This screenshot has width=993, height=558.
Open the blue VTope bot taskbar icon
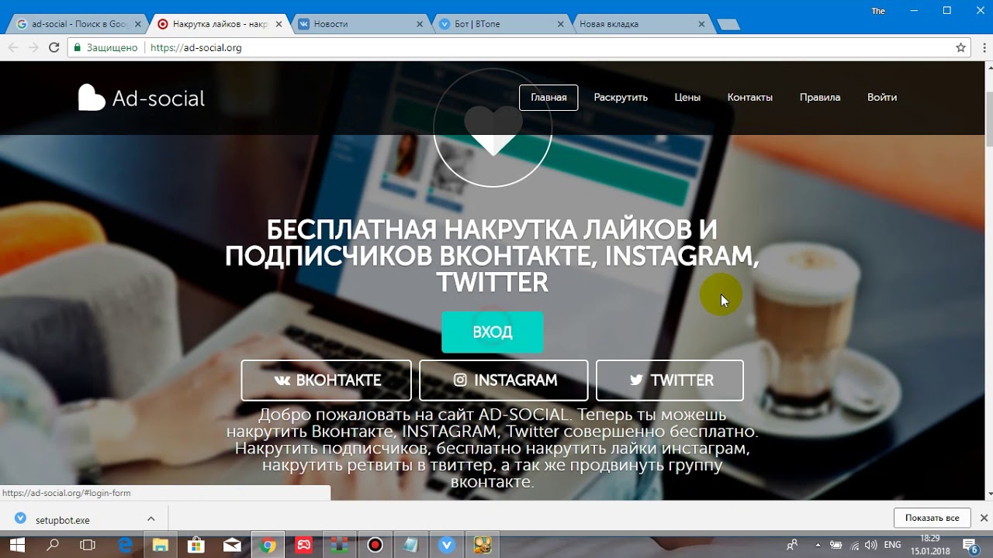447,545
